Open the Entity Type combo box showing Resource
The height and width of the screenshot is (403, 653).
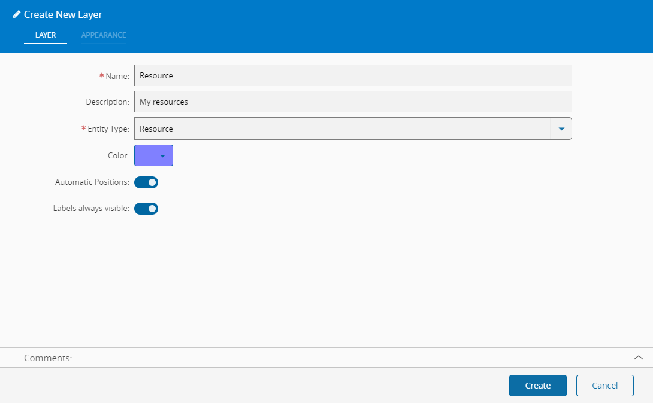pyautogui.click(x=353, y=129)
